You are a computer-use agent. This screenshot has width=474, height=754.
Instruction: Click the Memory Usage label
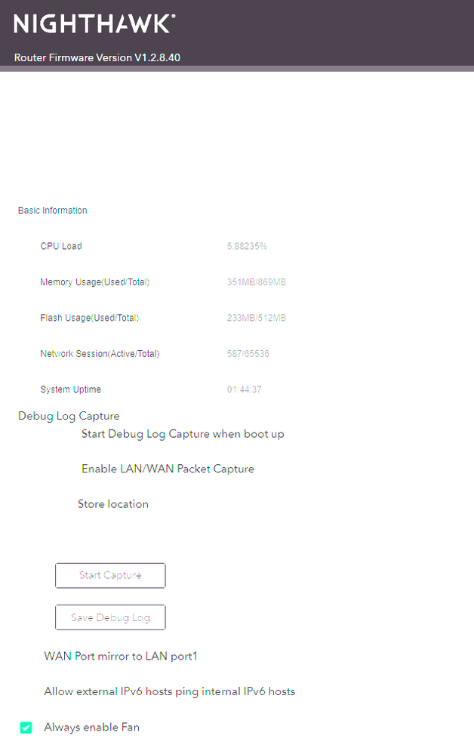(x=95, y=282)
